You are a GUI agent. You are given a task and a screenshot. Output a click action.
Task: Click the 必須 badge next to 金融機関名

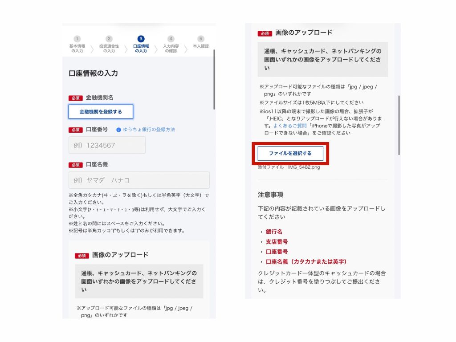[76, 98]
